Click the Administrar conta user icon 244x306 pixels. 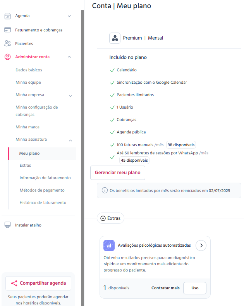pyautogui.click(x=7, y=57)
